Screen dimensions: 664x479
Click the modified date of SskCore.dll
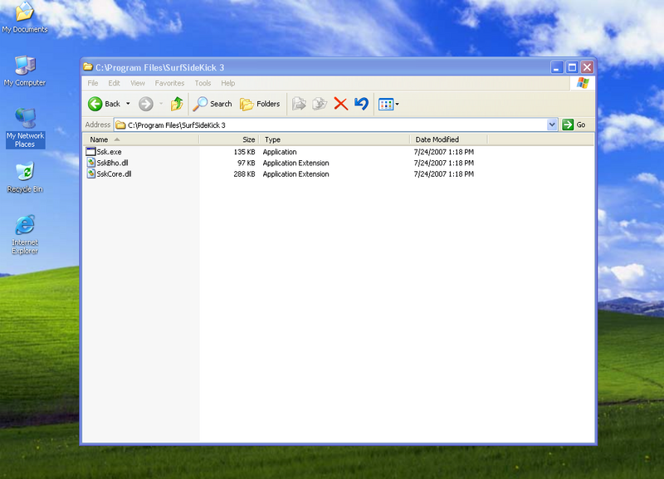click(444, 174)
